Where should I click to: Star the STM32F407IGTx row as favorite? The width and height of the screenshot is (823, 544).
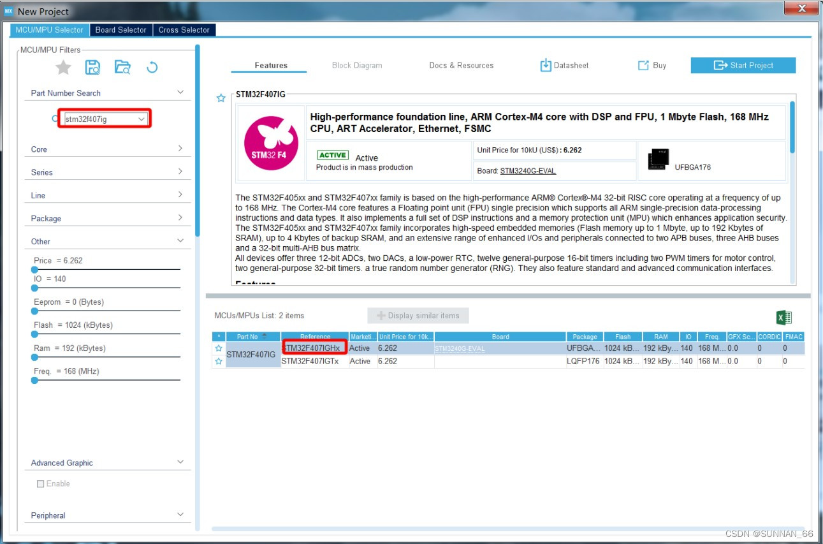219,361
